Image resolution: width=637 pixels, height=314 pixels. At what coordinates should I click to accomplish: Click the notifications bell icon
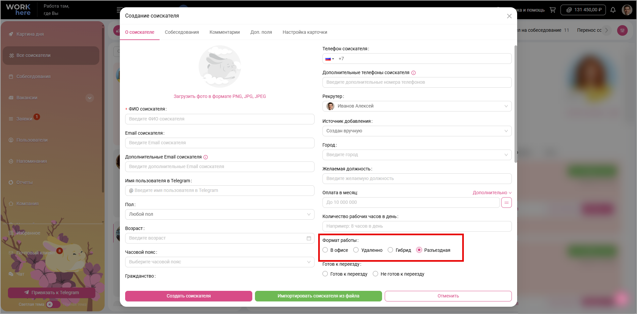613,10
